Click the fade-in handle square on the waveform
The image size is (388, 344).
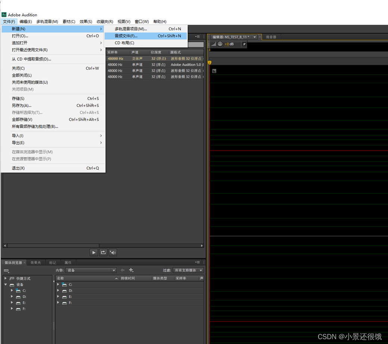(214, 71)
